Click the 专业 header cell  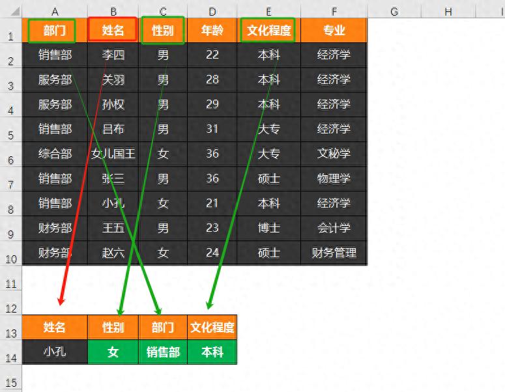[334, 30]
